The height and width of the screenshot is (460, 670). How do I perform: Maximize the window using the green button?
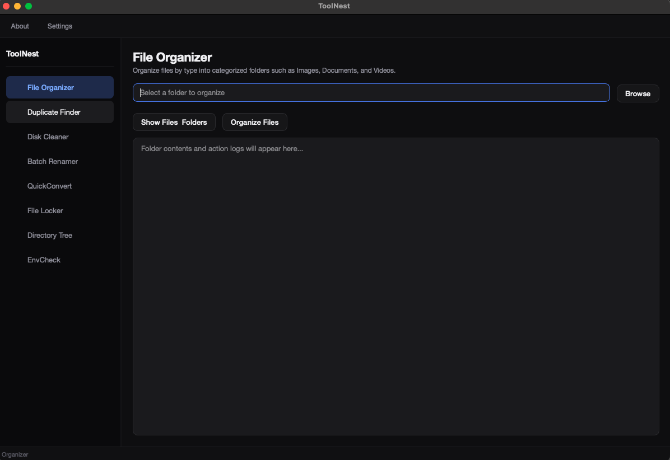29,6
